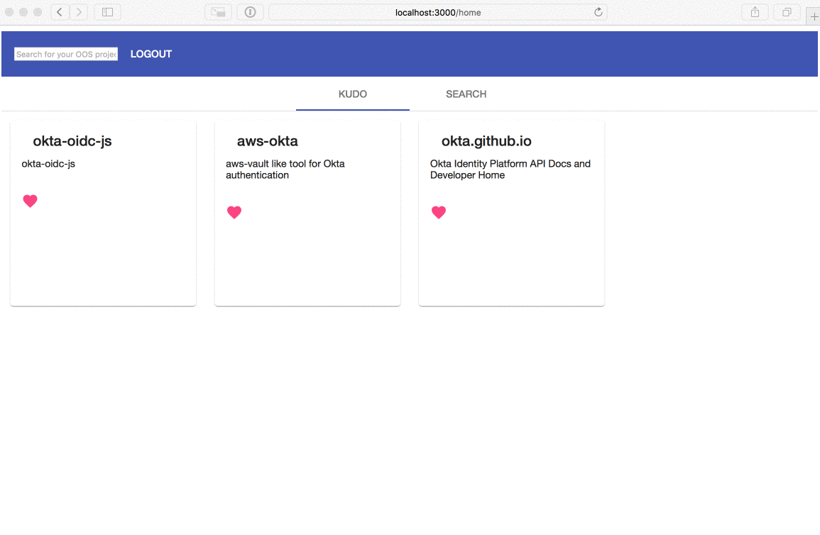Unlike the aws-okta repository heart
This screenshot has width=820, height=535.
coord(234,212)
